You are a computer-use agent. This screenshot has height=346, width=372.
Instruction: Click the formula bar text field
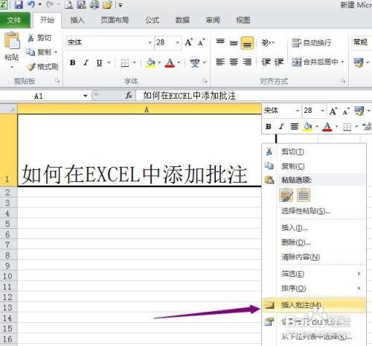tap(254, 96)
